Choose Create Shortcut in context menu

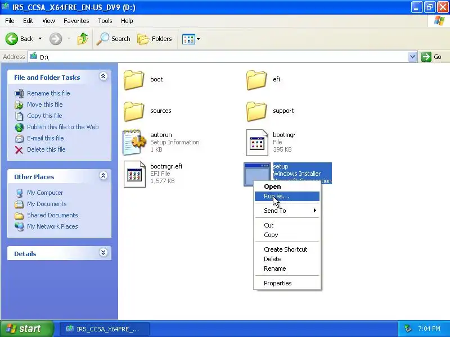(287, 249)
